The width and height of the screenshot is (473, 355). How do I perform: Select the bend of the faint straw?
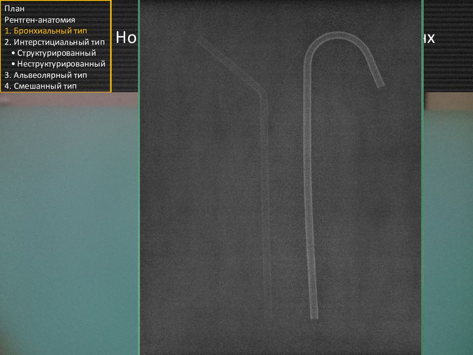(x=262, y=93)
